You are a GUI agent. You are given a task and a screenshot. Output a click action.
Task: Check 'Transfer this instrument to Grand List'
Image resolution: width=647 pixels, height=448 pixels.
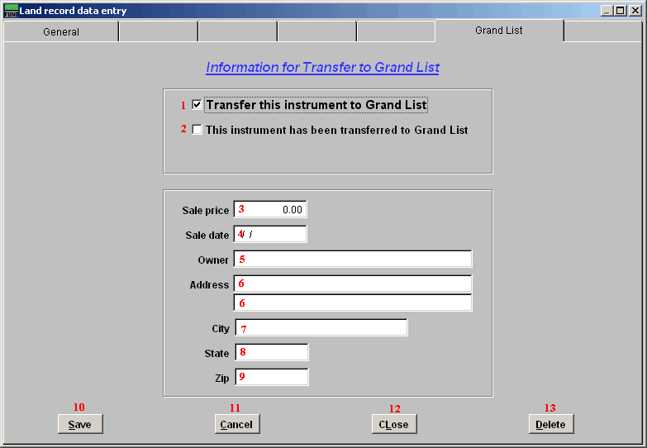pos(197,105)
